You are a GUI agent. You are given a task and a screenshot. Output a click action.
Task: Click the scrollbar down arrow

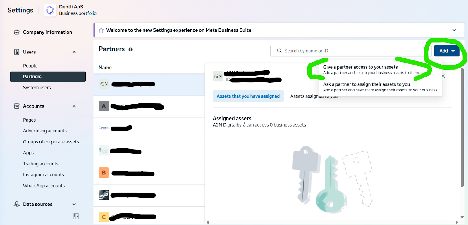tap(462, 217)
